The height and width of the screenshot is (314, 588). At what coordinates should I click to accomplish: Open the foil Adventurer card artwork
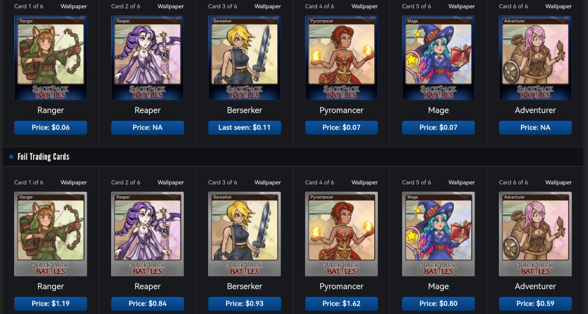[535, 234]
